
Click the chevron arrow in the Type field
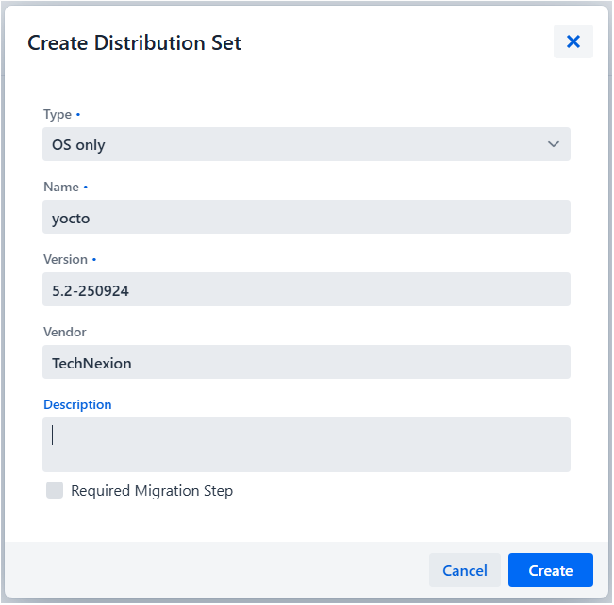click(554, 144)
